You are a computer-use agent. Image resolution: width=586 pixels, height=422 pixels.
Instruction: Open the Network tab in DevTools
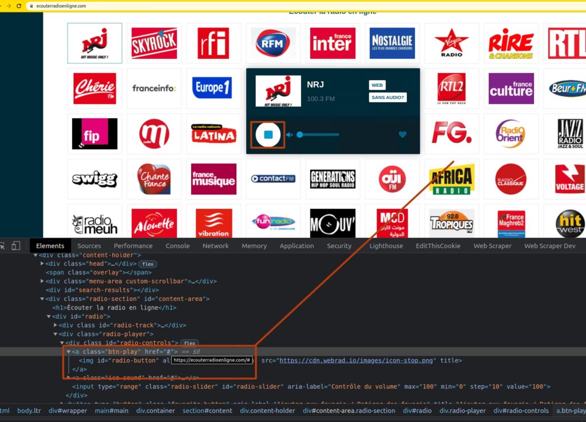pos(216,246)
